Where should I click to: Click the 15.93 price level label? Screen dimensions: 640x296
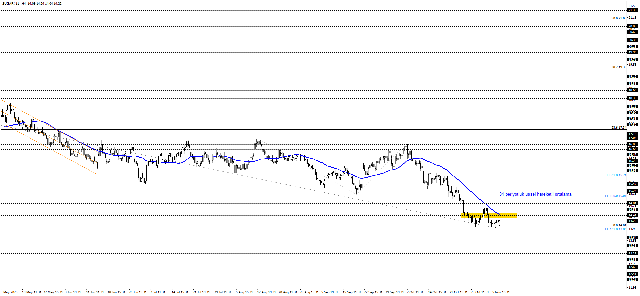point(632,171)
